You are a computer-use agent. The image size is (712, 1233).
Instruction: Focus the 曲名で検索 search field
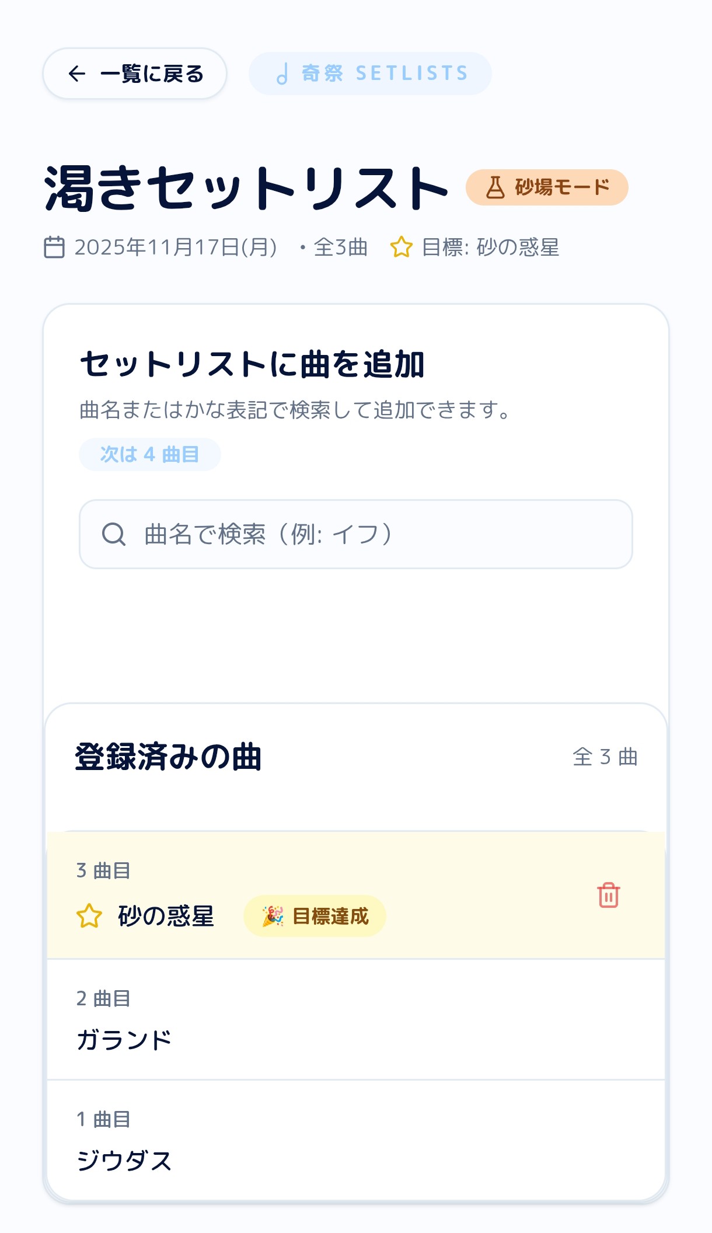[356, 534]
